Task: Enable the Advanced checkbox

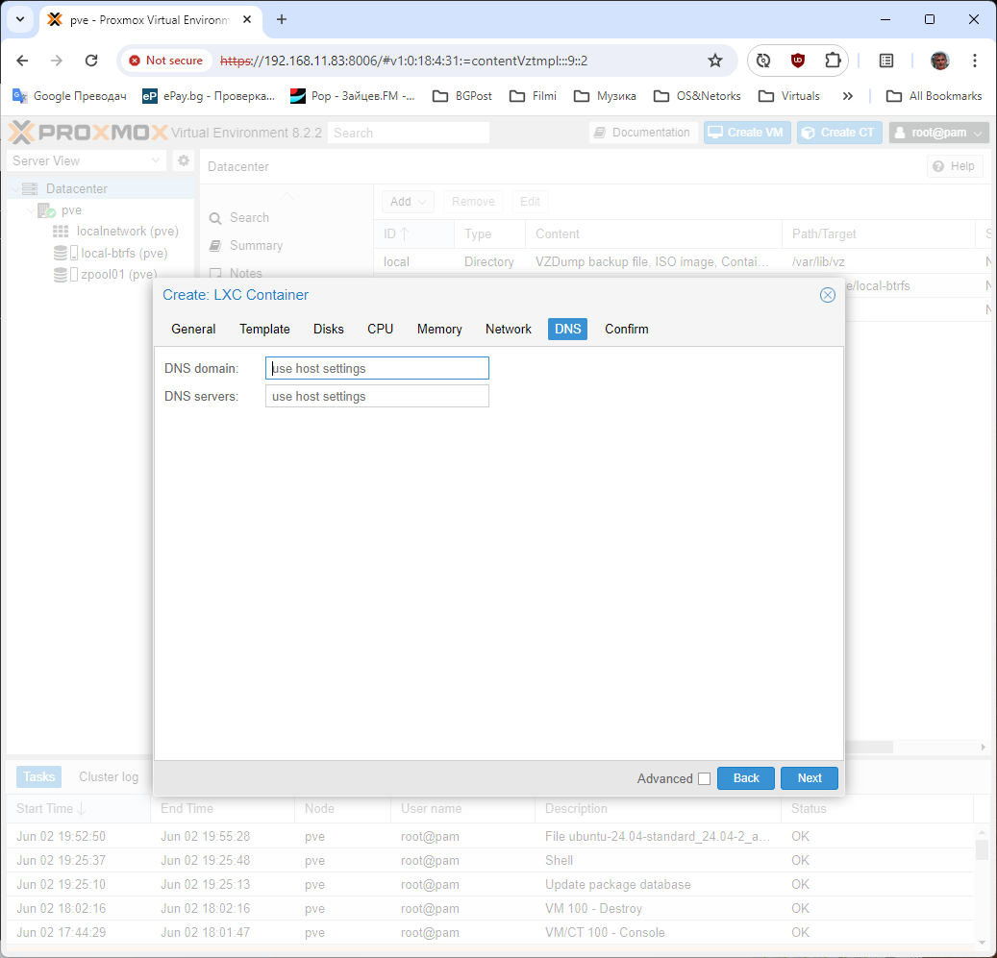Action: click(x=704, y=779)
